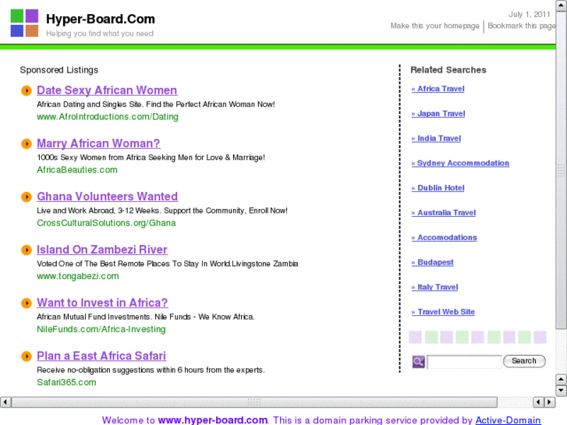Viewport: 567px width, 425px height.
Task: Focus the search text field
Action: click(x=464, y=362)
